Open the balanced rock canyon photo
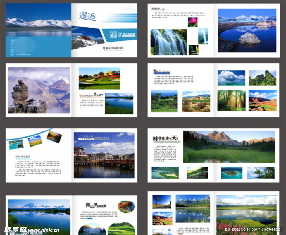This screenshot has width=286, height=235. pyautogui.click(x=39, y=90)
